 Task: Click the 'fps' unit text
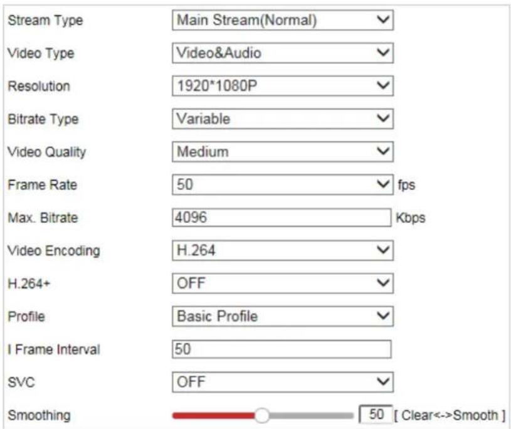pos(406,185)
